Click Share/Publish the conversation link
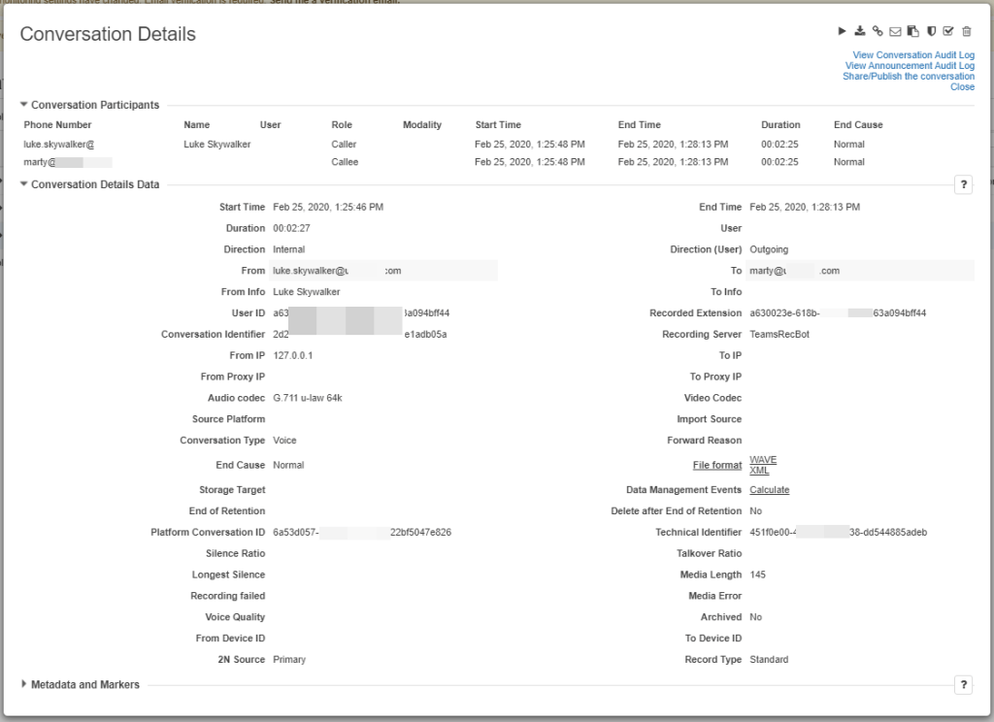This screenshot has width=994, height=722. coord(908,76)
